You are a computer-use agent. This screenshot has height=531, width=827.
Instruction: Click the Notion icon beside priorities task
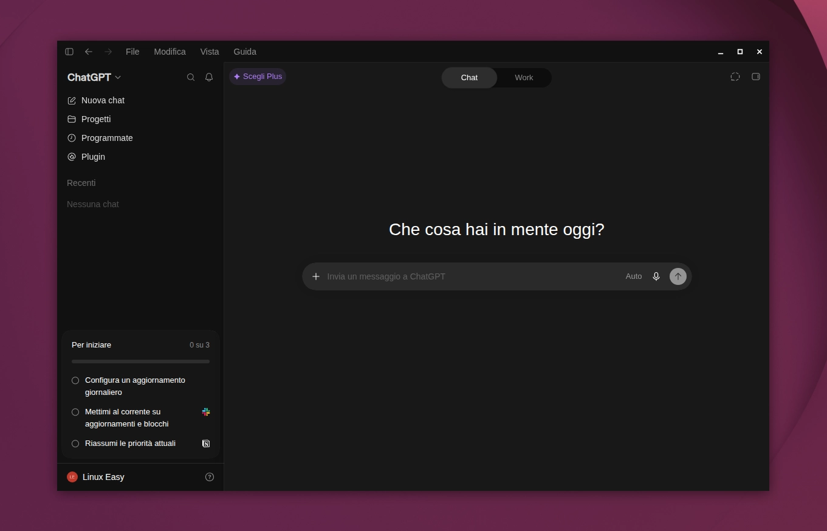[x=206, y=444]
